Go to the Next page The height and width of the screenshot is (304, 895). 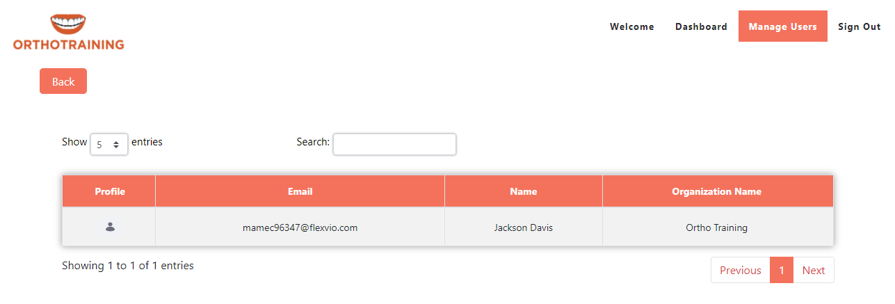point(813,271)
